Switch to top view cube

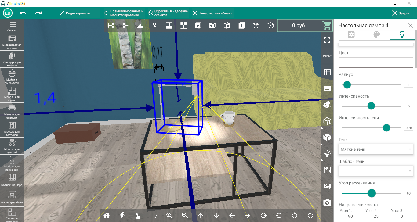point(198,26)
